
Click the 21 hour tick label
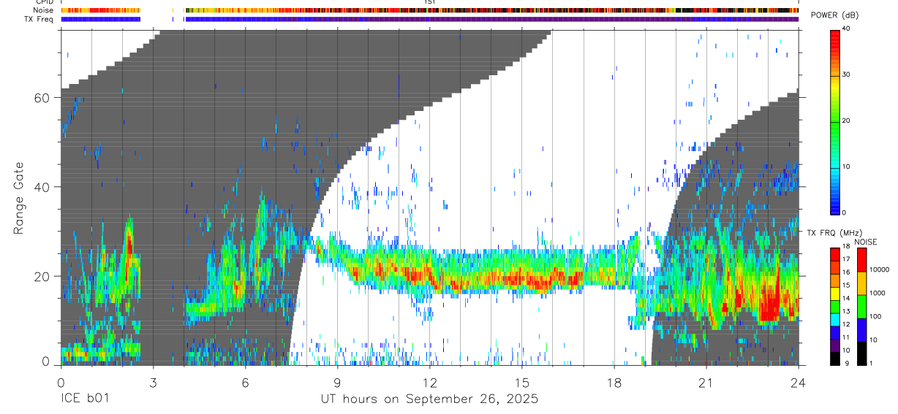coord(706,383)
